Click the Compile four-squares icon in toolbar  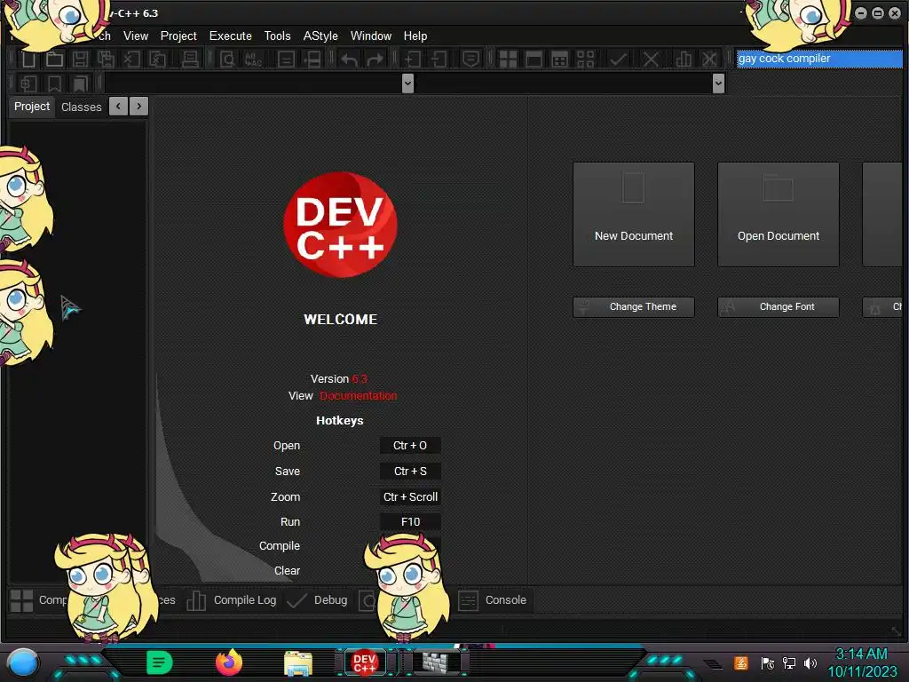(x=509, y=59)
